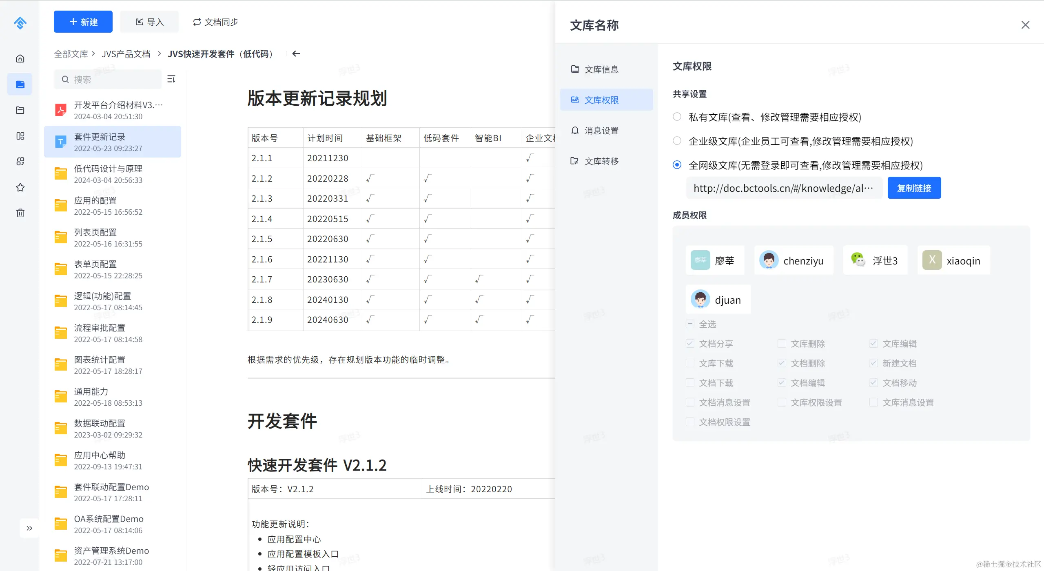The image size is (1044, 571).
Task: Select 企业级文库 radio option
Action: (x=677, y=141)
